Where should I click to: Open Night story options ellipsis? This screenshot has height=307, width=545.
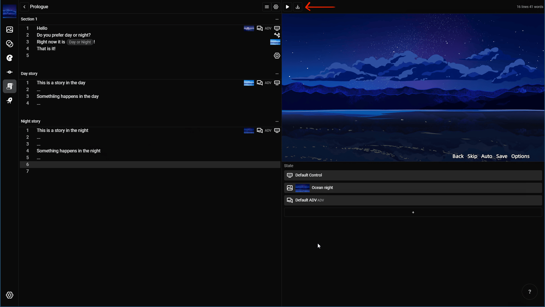[x=277, y=121]
